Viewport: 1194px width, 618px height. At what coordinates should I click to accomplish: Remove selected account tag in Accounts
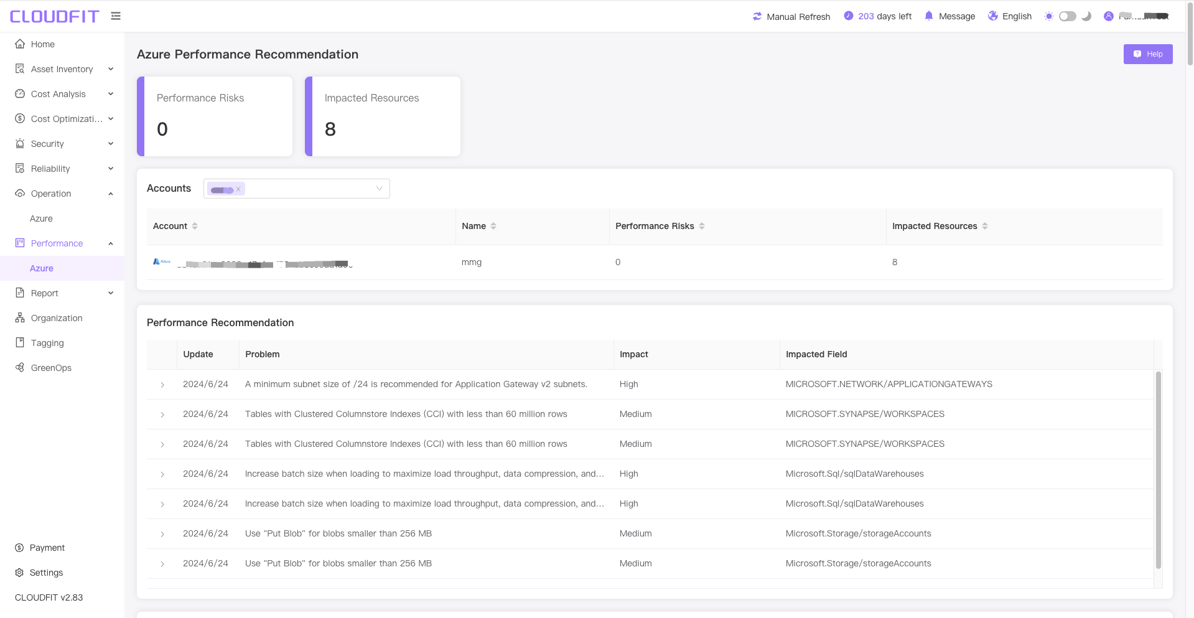pyautogui.click(x=238, y=189)
